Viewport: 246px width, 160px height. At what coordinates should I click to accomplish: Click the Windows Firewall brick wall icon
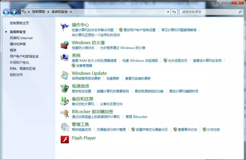click(x=65, y=45)
